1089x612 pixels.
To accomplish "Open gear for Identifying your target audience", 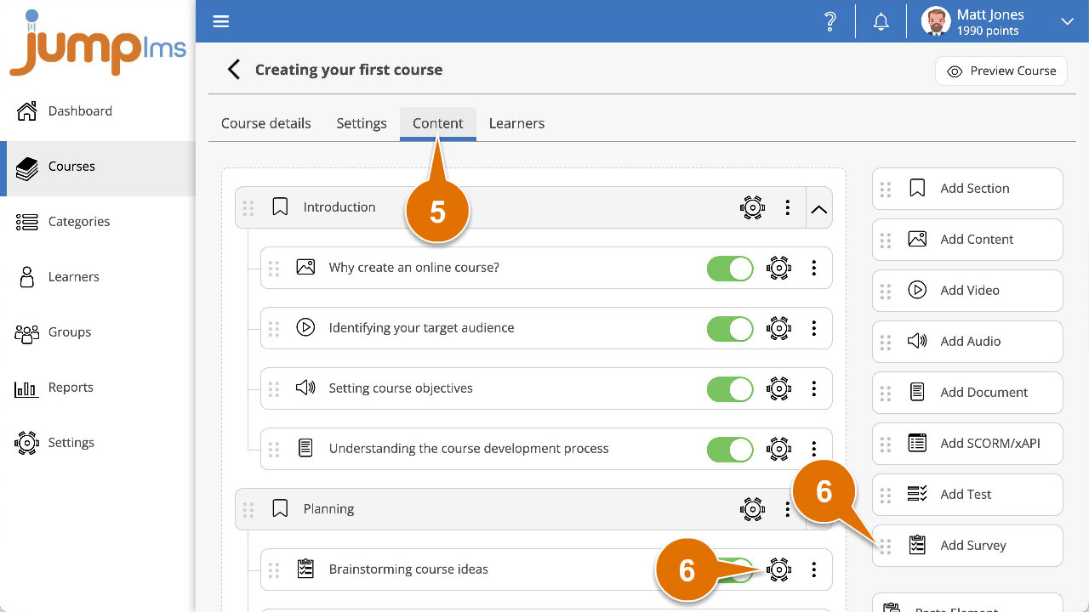I will click(778, 328).
